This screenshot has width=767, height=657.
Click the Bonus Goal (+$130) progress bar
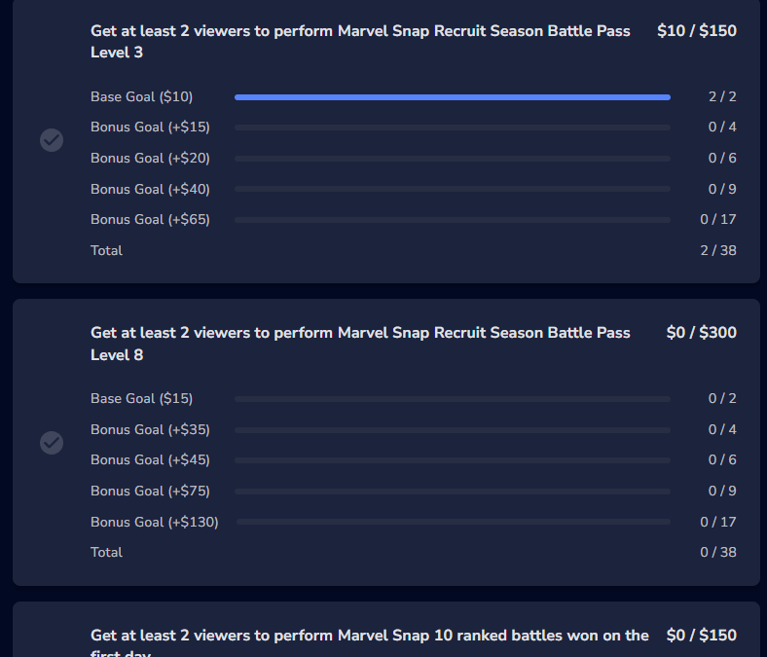click(x=454, y=523)
